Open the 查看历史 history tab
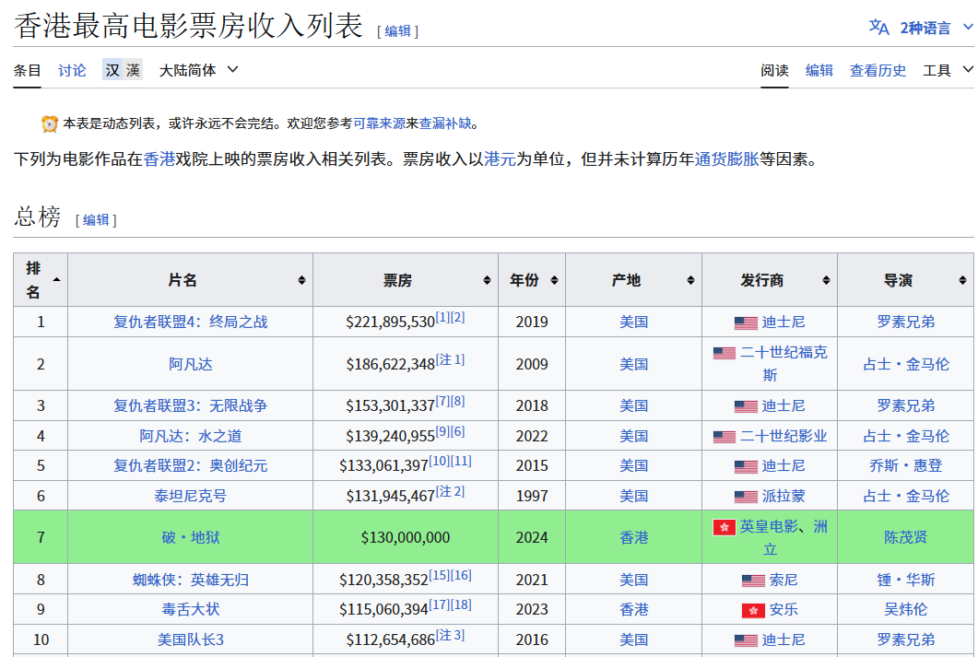The width and height of the screenshot is (978, 657). click(x=878, y=70)
